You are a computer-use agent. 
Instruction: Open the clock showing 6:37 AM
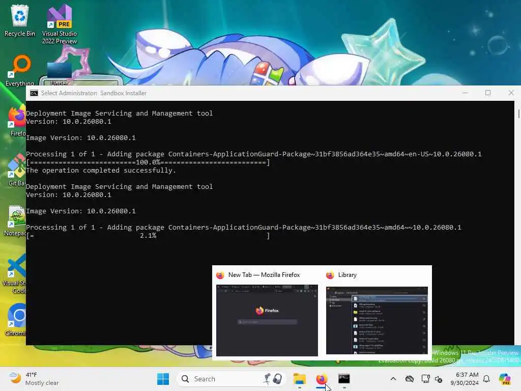click(x=465, y=379)
